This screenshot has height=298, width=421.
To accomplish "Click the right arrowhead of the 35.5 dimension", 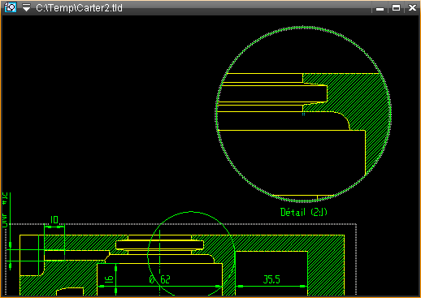I will (x=303, y=286).
